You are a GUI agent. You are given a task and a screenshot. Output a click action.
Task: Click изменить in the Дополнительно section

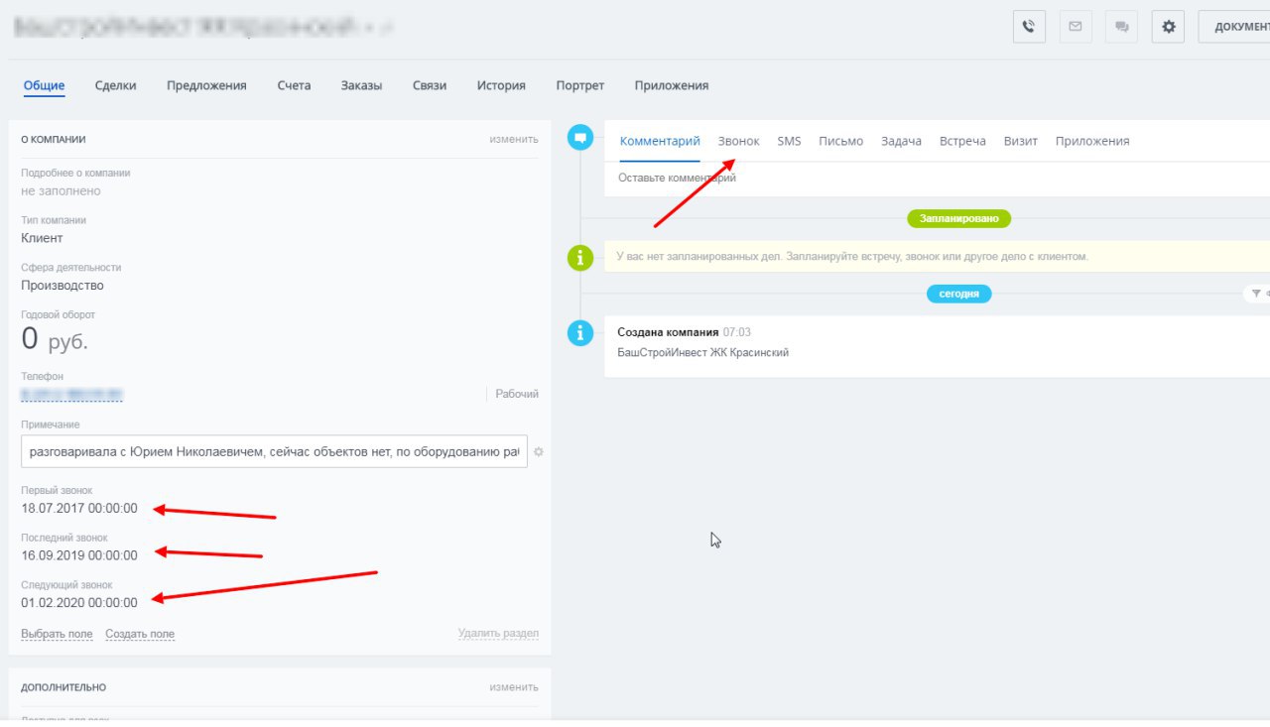pyautogui.click(x=514, y=686)
